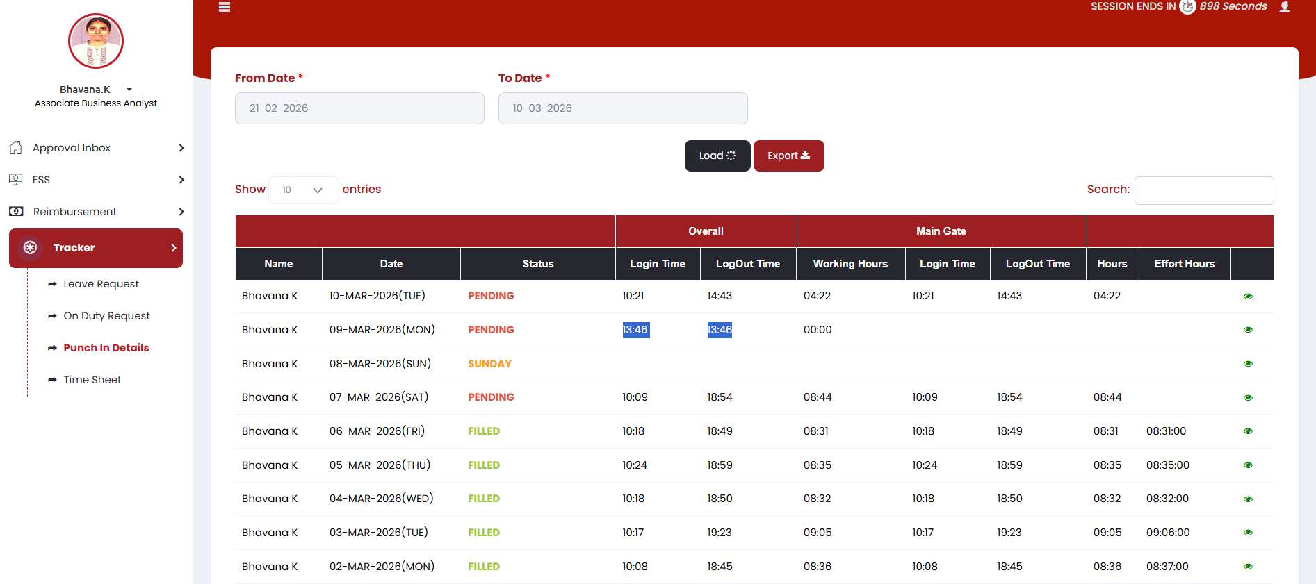Image resolution: width=1316 pixels, height=584 pixels.
Task: Click the Approval Inbox home icon
Action: (16, 148)
